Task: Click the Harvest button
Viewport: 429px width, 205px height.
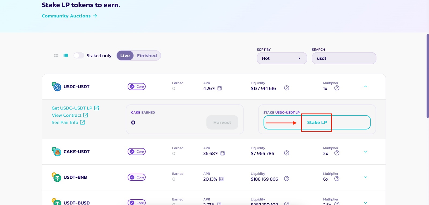Action: coord(222,123)
